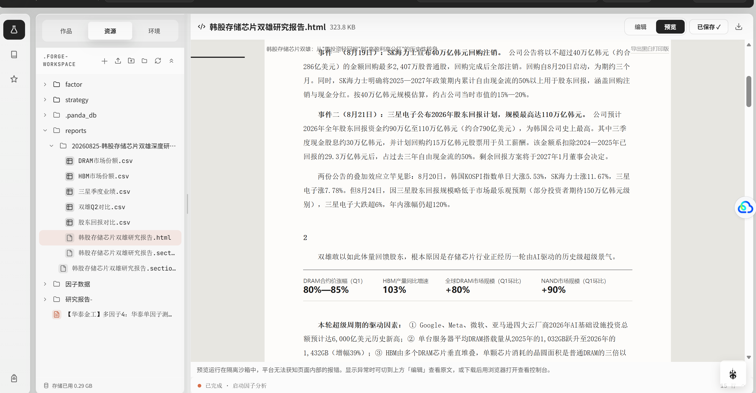Open 韩股存储芯片双雄研究报告.sect… file
The width and height of the screenshot is (756, 393).
pos(110,253)
